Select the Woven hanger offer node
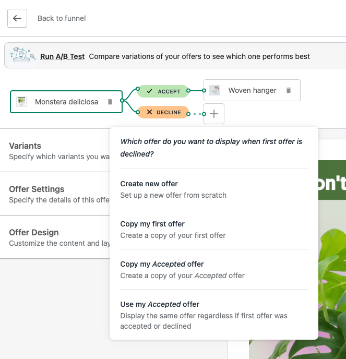Viewport: 346px width, 359px height. coord(252,90)
